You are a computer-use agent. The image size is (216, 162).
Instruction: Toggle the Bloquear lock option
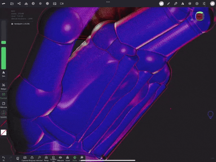tap(32, 158)
